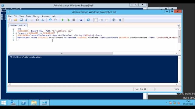Open the File menu
Viewport: 195px width, 109px height.
click(10, 16)
